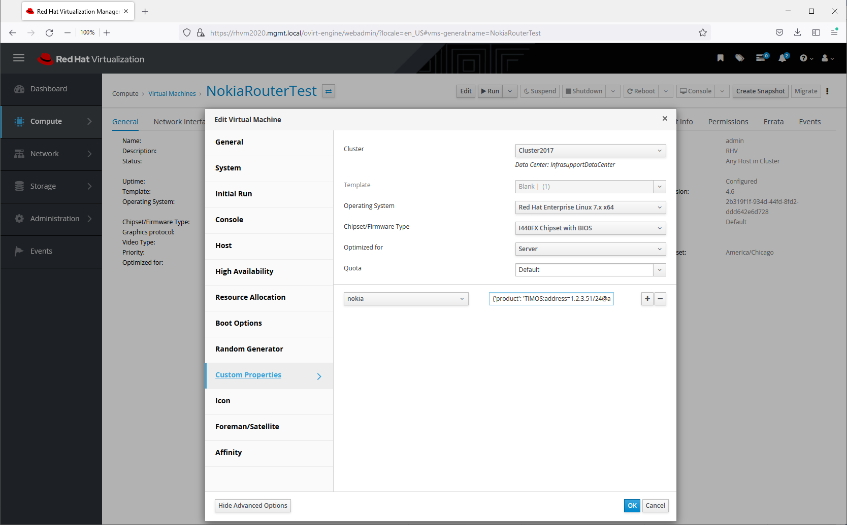
Task: Toggle the VM name edit icon beside NokiaRouterTest
Action: 328,91
